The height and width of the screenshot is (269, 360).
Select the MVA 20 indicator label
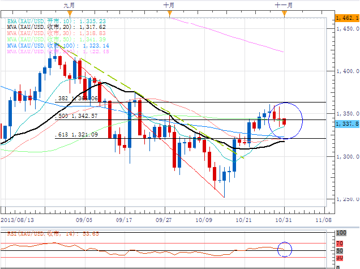coord(56,27)
